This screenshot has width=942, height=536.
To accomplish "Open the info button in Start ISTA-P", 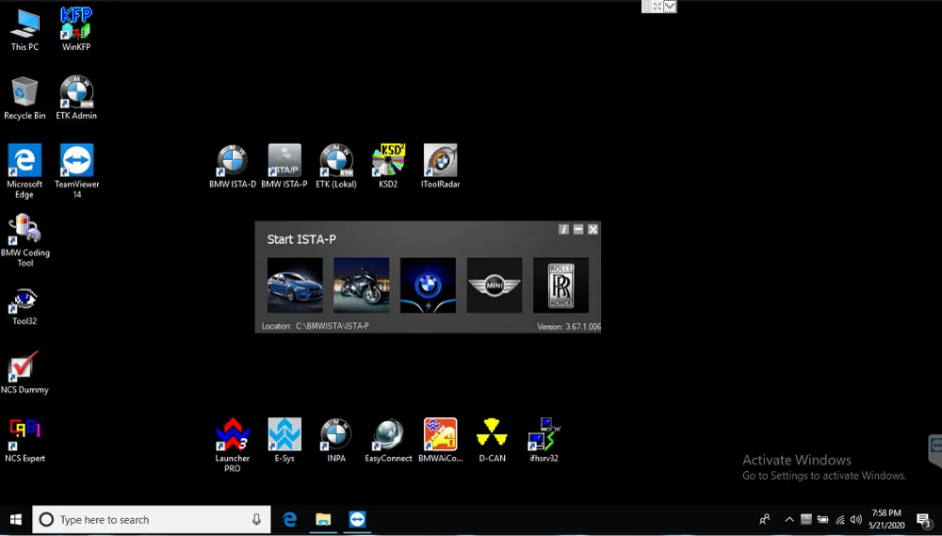I will click(x=563, y=230).
